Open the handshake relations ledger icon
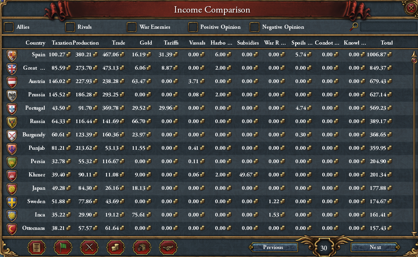The width and height of the screenshot is (418, 257). tap(168, 248)
